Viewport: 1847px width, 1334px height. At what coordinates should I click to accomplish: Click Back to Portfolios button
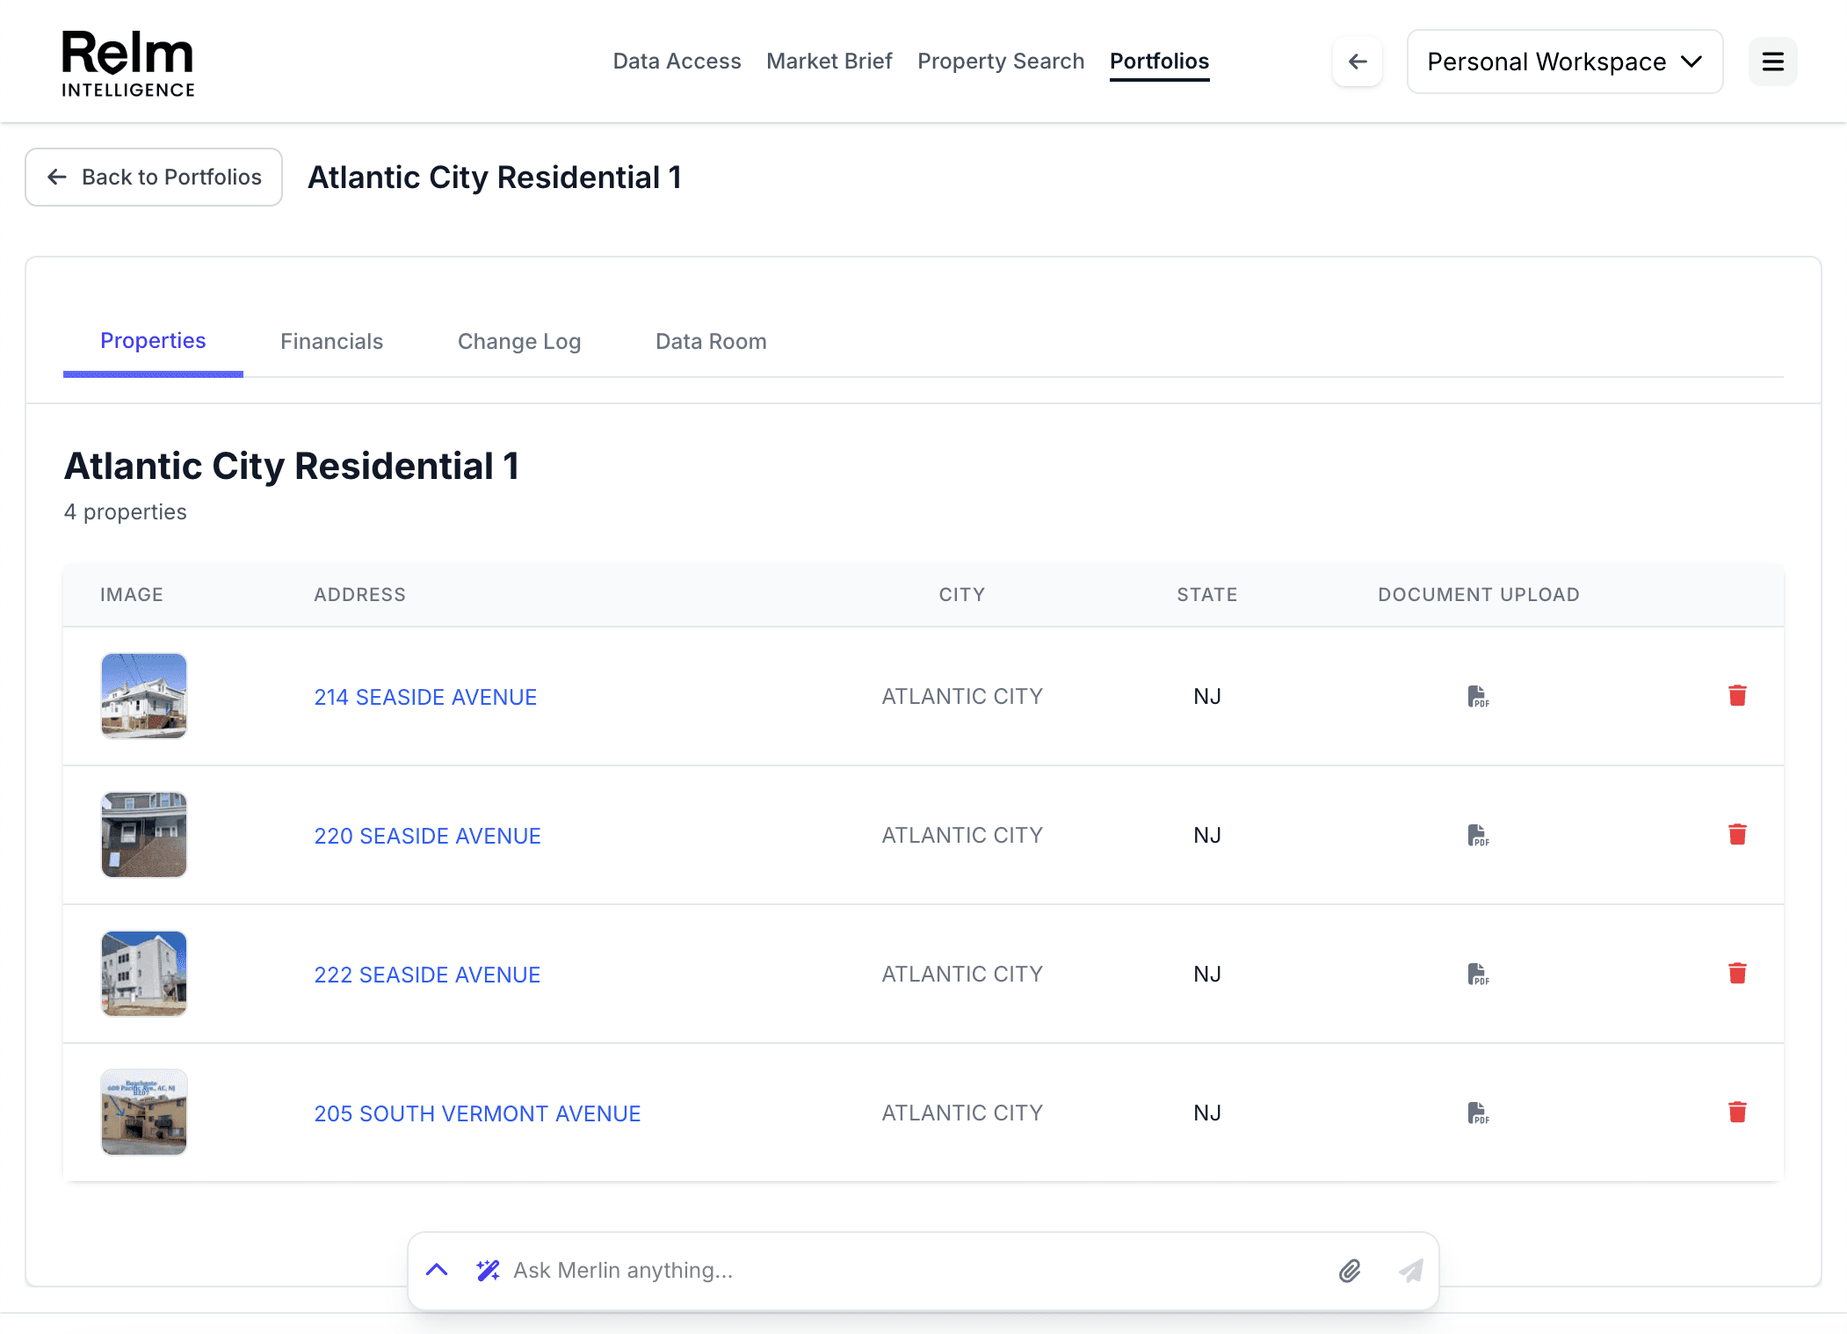(154, 178)
